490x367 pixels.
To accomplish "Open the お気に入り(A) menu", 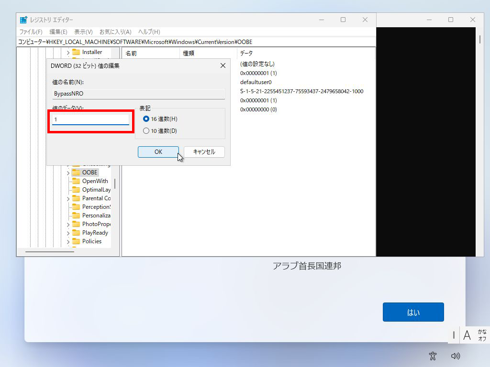I will click(115, 32).
